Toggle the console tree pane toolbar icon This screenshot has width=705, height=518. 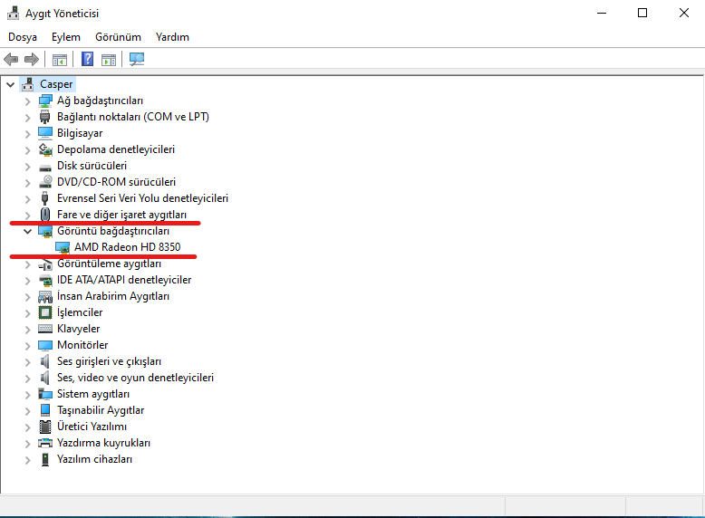click(59, 59)
